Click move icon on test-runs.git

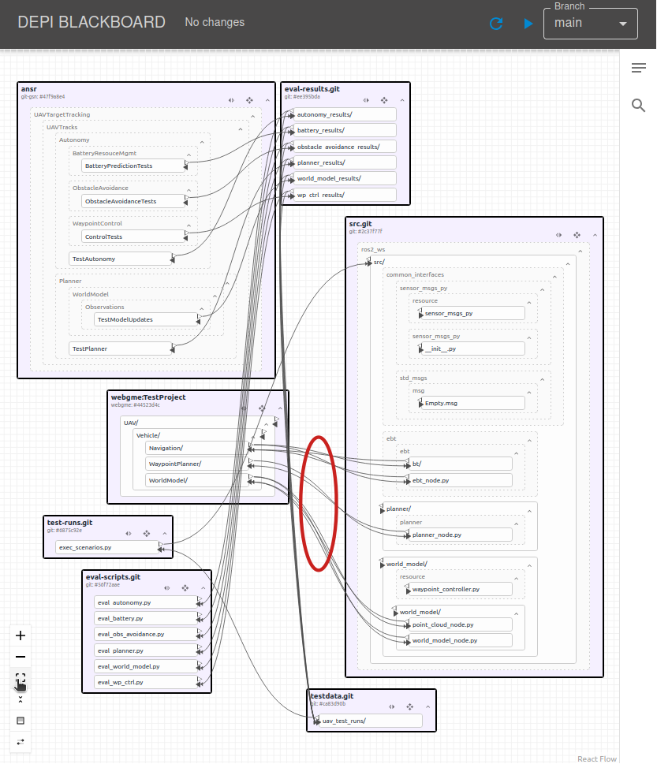coord(147,534)
